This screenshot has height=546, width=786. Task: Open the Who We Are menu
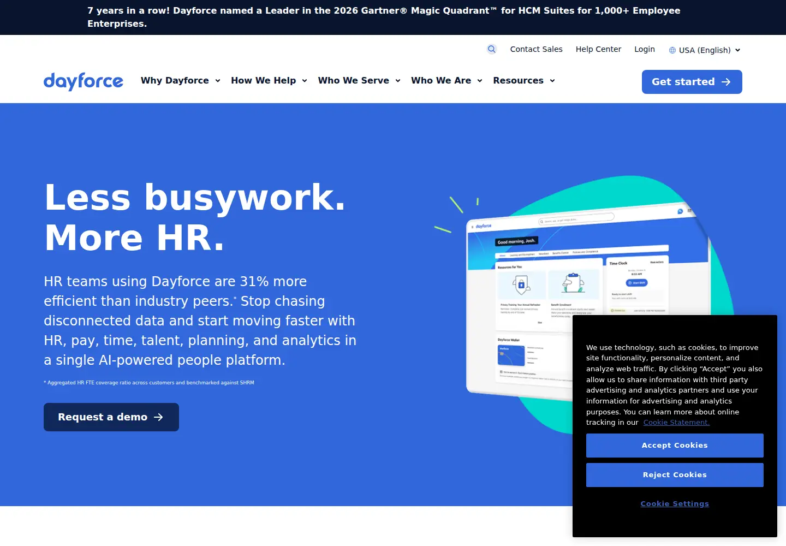[447, 81]
